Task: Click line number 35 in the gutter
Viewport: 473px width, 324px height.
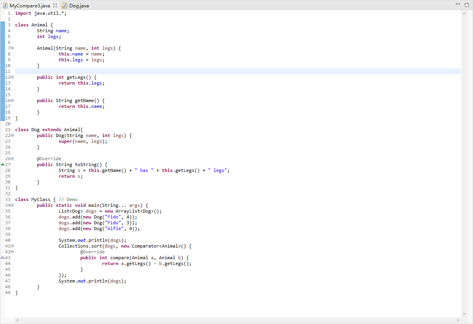Action: (8, 211)
